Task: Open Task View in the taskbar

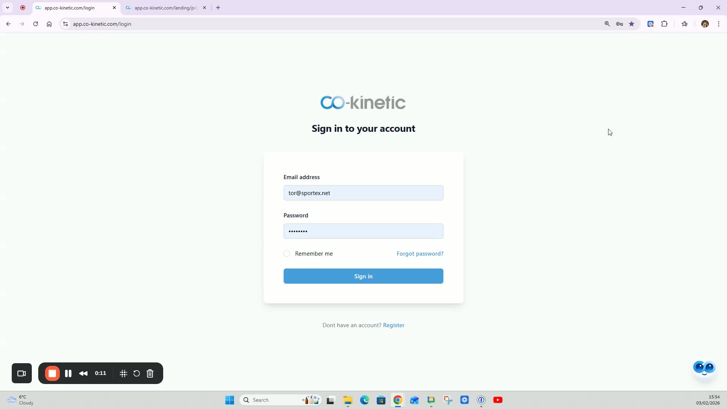Action: (x=331, y=400)
